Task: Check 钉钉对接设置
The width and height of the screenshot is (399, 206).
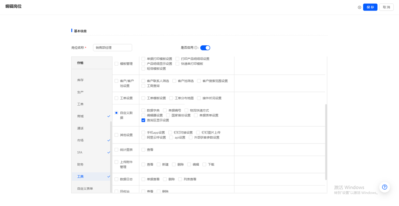Action: pyautogui.click(x=170, y=132)
